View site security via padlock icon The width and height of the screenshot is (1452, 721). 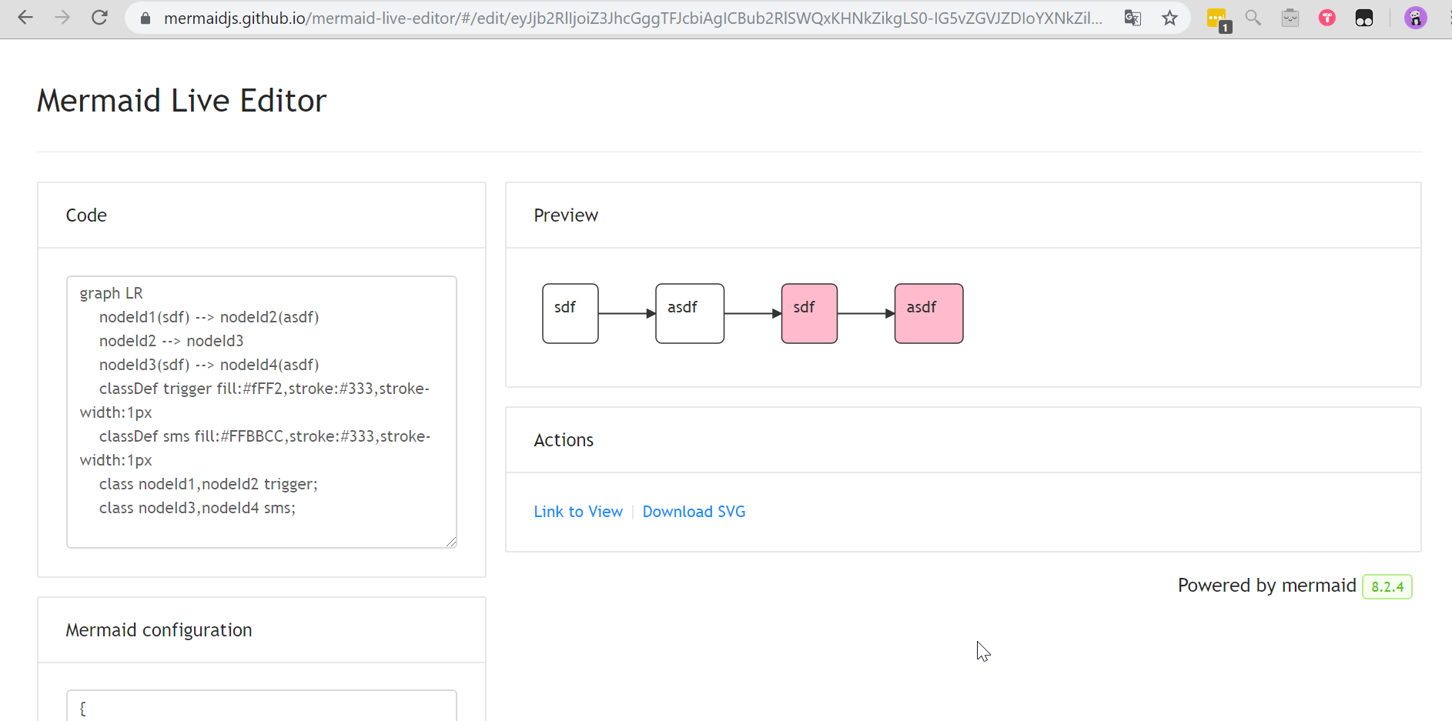tap(145, 17)
